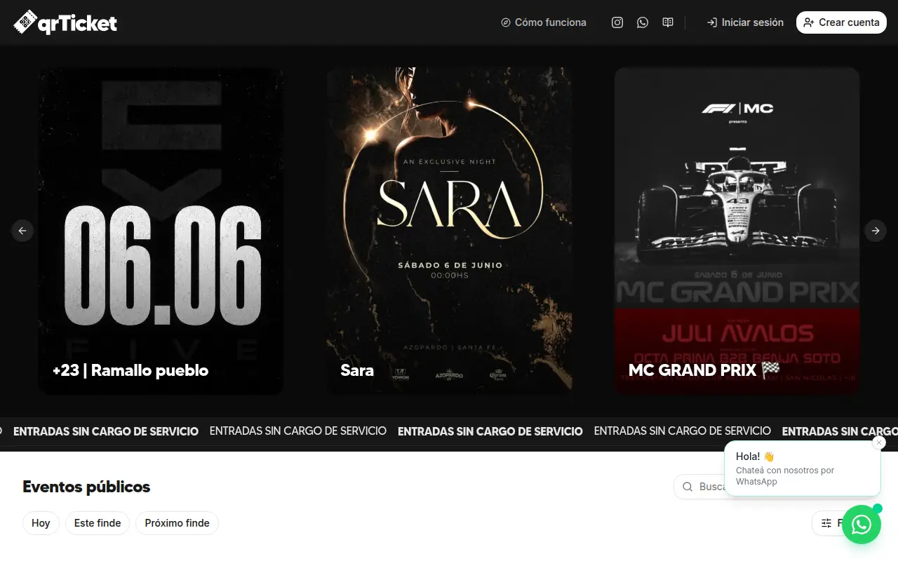Click the Hola! chat greeting message
The height and width of the screenshot is (561, 898).
(x=802, y=468)
